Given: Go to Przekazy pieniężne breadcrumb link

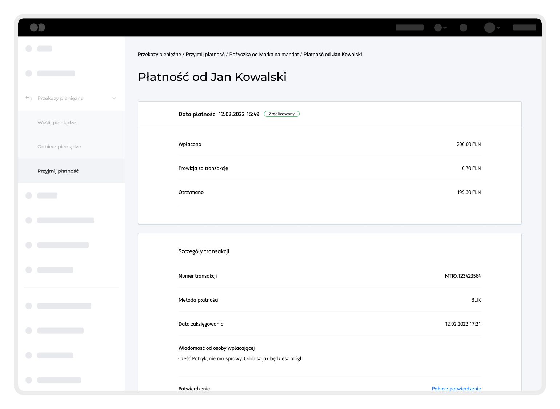Looking at the screenshot, I should tap(159, 55).
